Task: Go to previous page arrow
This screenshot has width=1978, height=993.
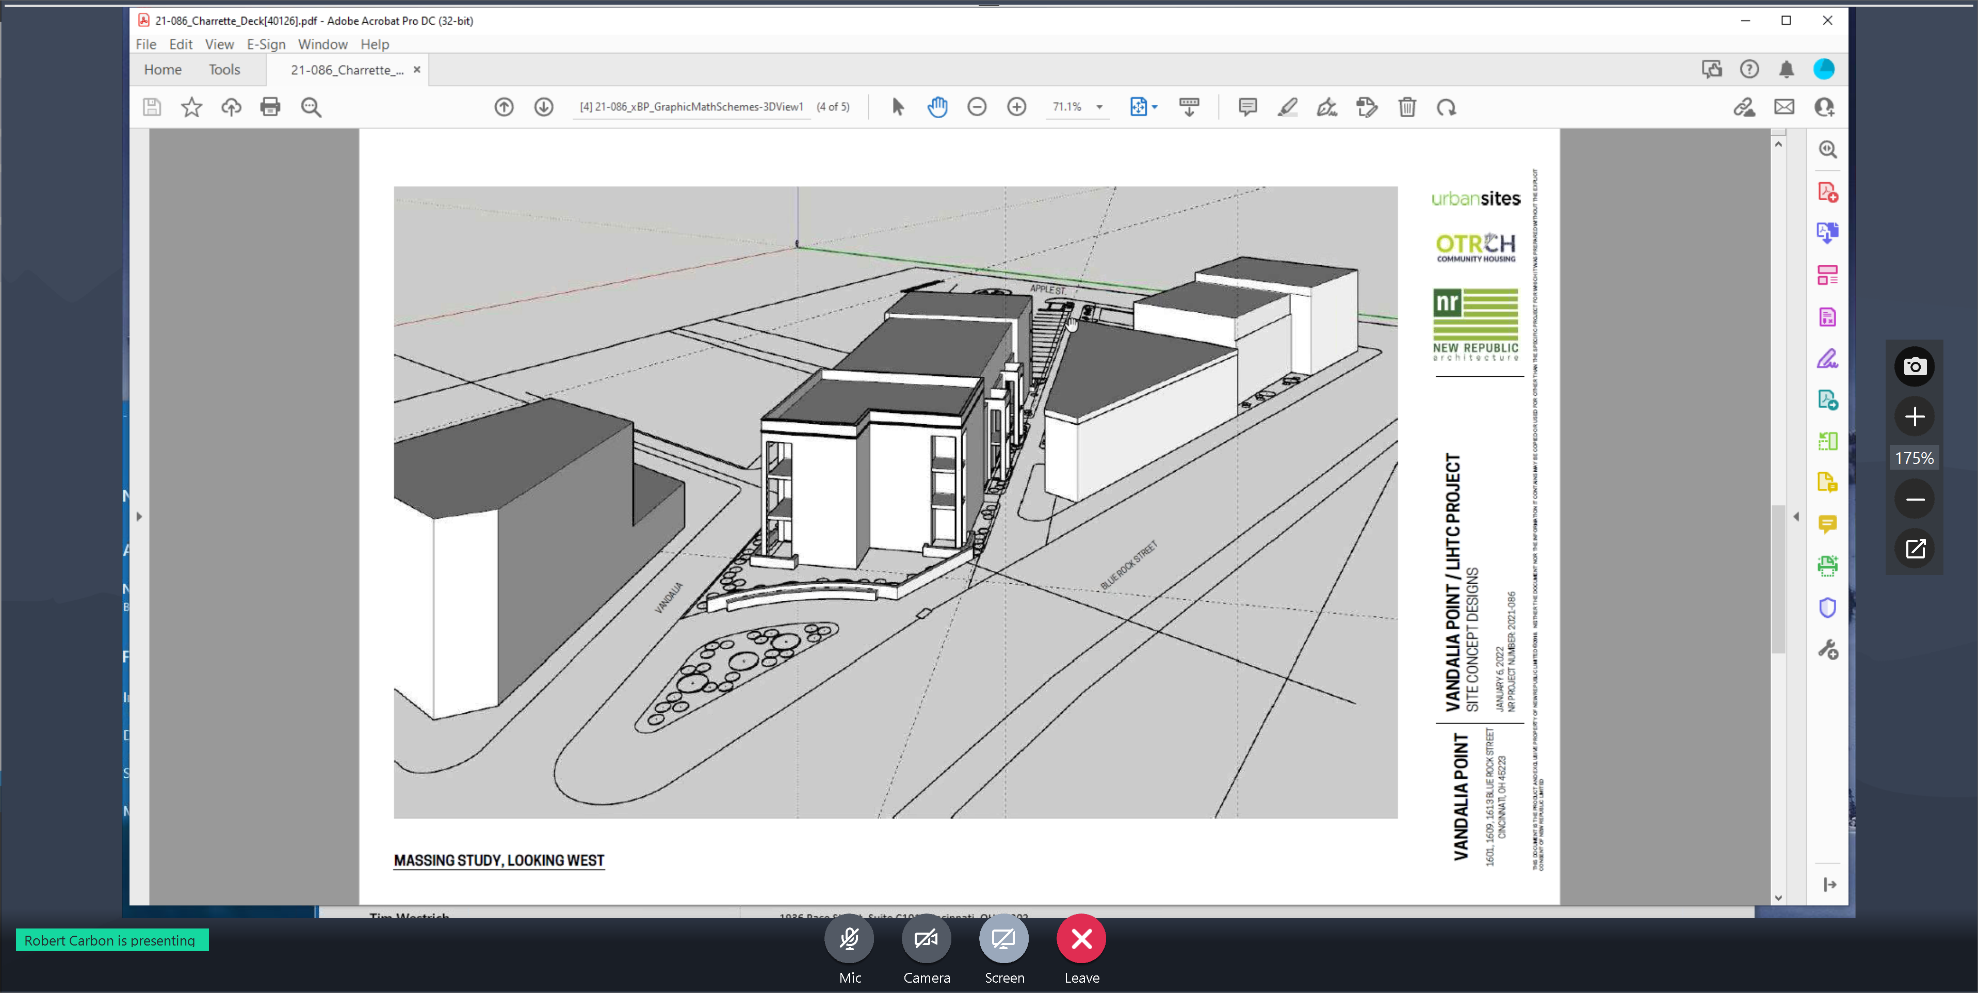Action: click(504, 107)
